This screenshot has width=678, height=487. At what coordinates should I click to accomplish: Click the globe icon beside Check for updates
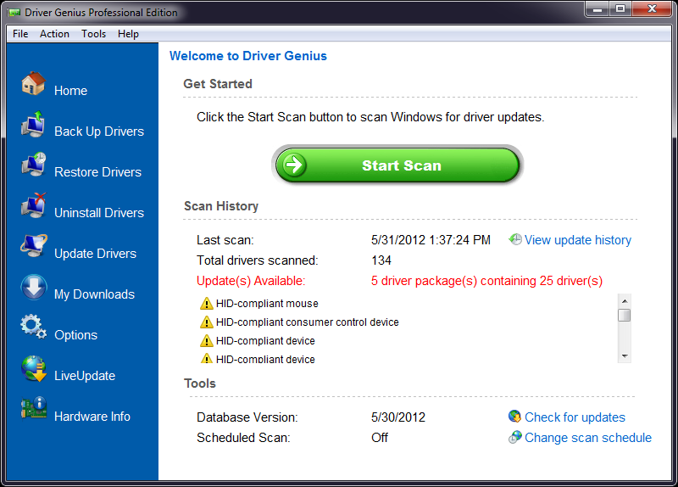[x=514, y=417]
